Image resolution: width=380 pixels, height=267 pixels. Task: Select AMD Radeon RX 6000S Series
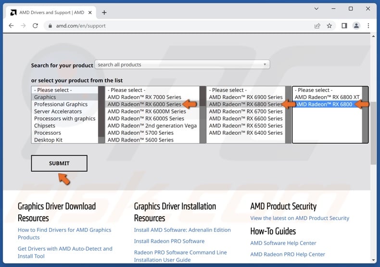pyautogui.click(x=152, y=118)
